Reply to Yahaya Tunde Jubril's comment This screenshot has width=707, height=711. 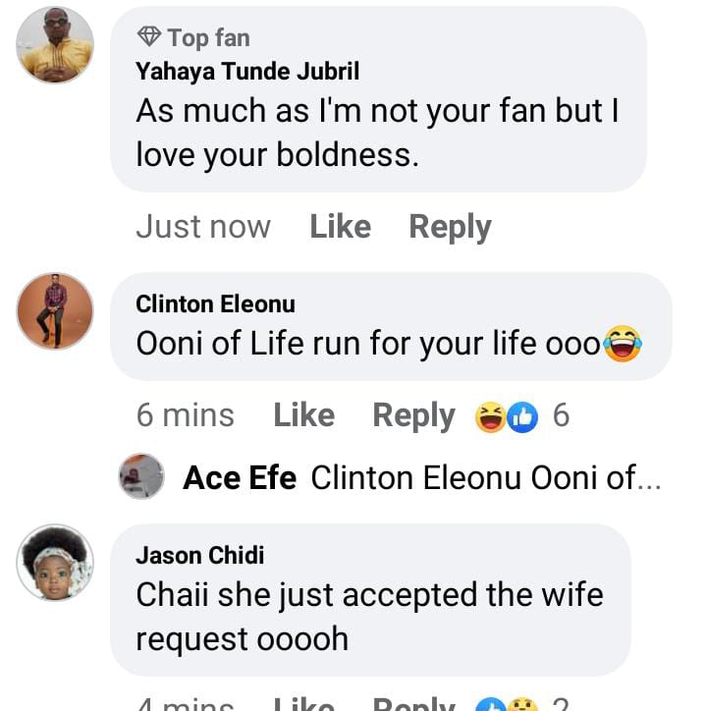coord(450,227)
